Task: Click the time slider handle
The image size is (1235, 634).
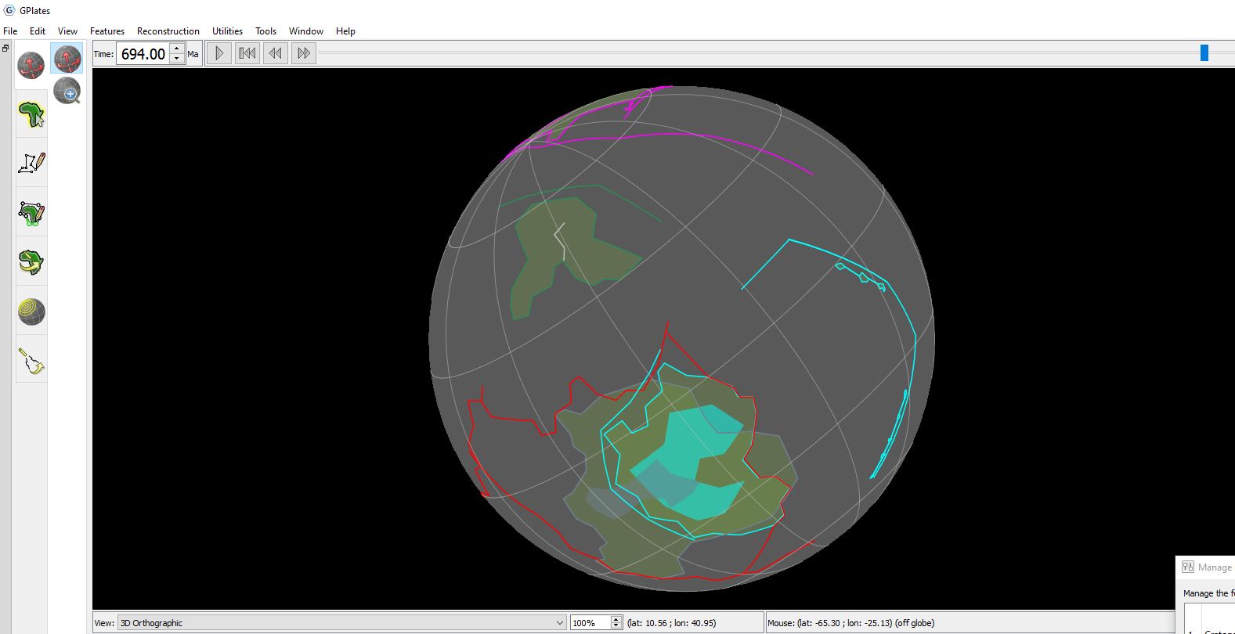Action: pos(1204,52)
